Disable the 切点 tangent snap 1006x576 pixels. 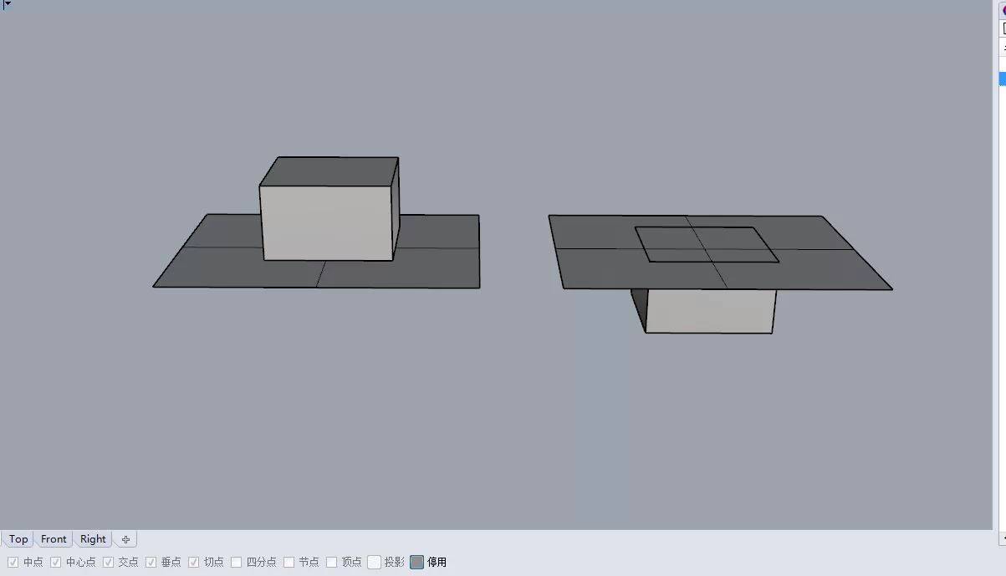(194, 561)
